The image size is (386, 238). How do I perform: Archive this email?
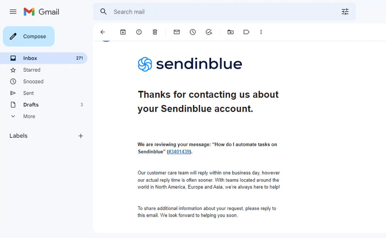tap(123, 32)
